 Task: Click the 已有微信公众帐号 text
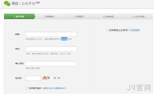[x=118, y=30]
